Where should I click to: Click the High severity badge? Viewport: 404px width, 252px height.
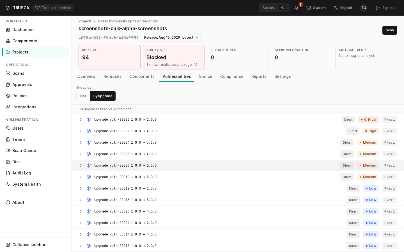[371, 131]
